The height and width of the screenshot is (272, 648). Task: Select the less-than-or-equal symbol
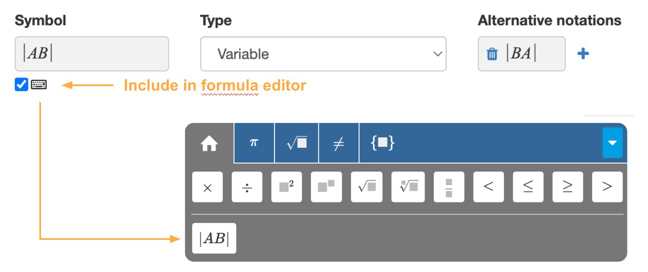coord(527,187)
